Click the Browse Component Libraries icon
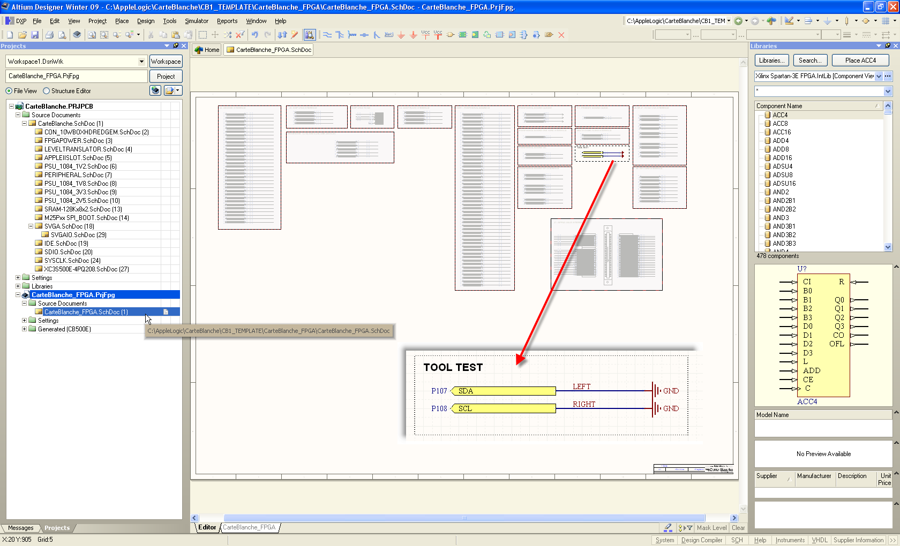 310,35
